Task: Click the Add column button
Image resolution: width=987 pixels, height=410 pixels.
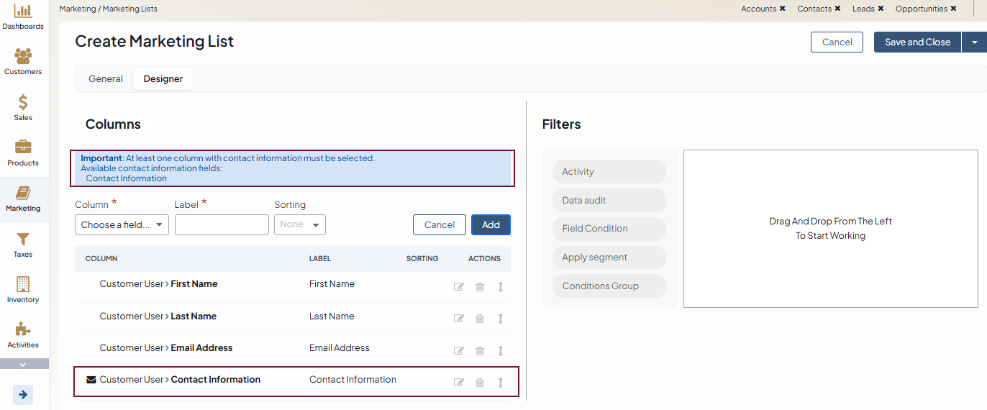Action: pyautogui.click(x=491, y=225)
